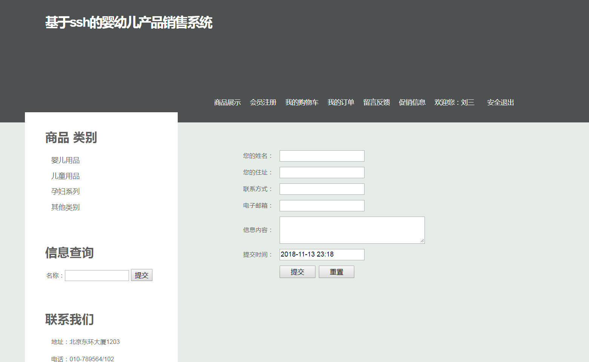Click the textarea resize handle corner
Image resolution: width=589 pixels, height=362 pixels.
coord(422,241)
